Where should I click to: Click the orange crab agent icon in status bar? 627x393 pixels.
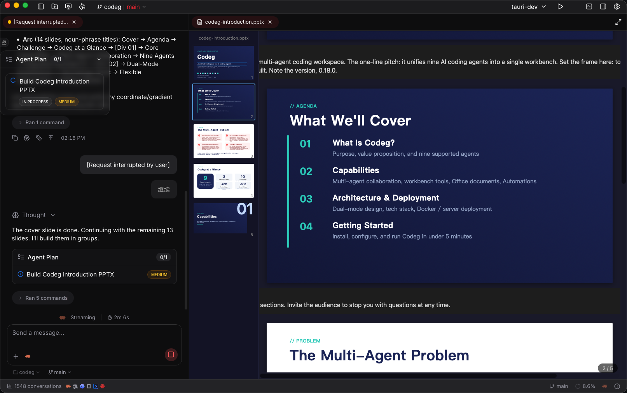[68, 386]
